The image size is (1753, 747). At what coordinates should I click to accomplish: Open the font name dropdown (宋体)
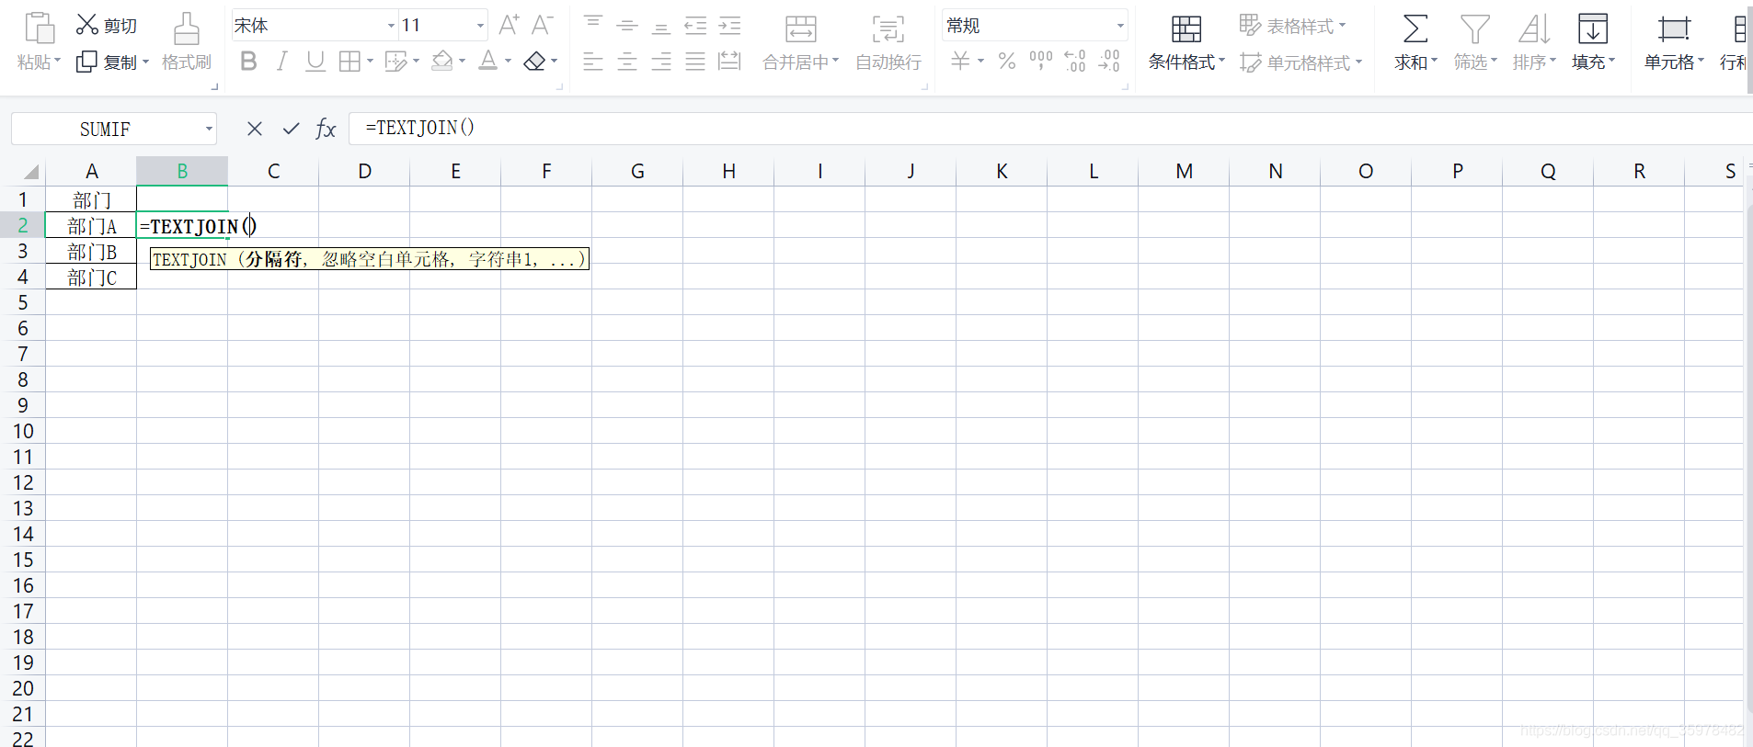(x=391, y=26)
